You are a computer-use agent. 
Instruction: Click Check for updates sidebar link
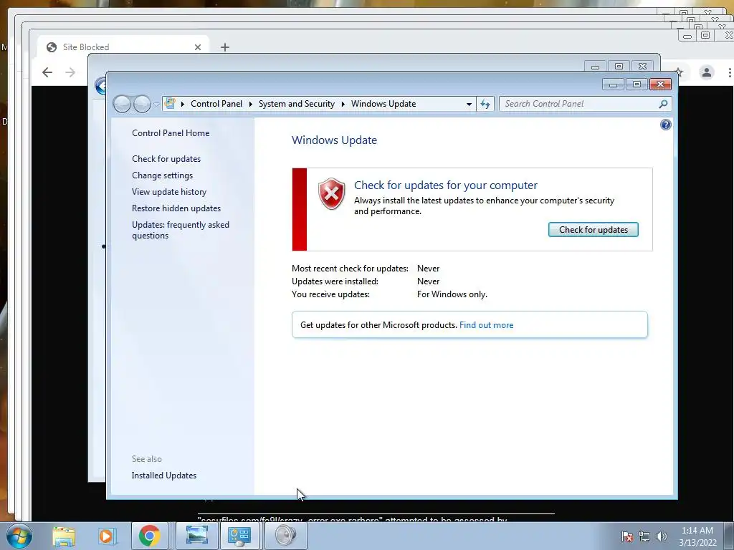pyautogui.click(x=166, y=158)
